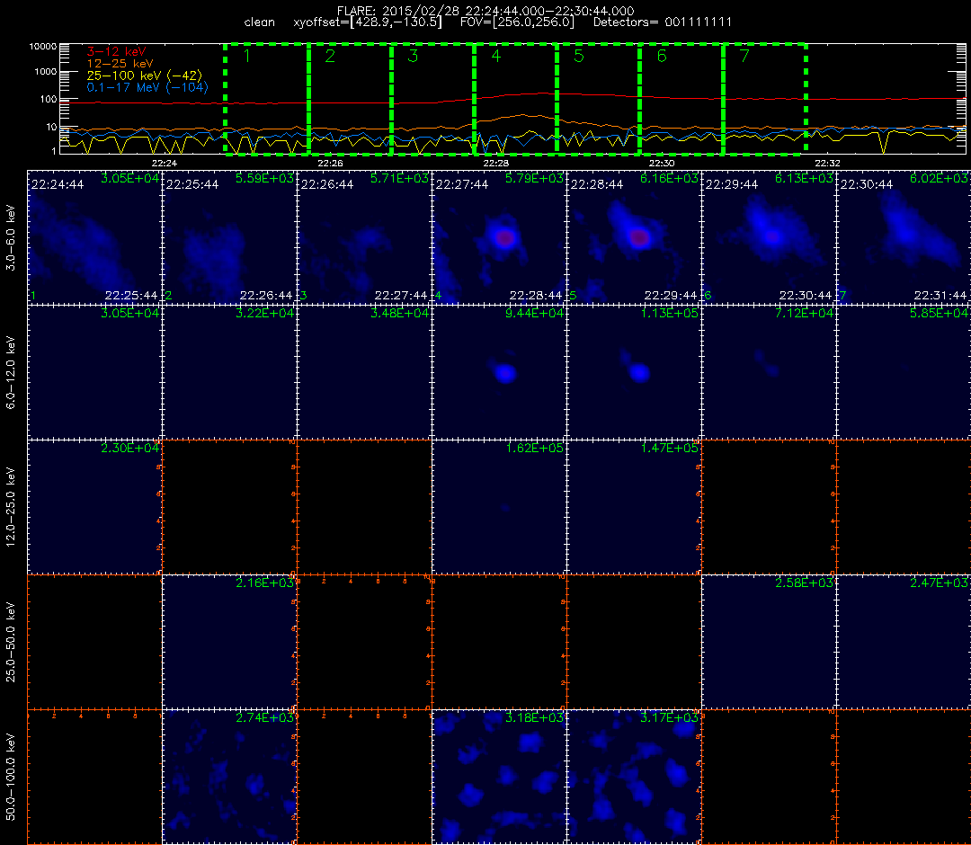Open the 25.0-50.0 keV image labeled 2.16E+03
The height and width of the screenshot is (845, 971).
pos(229,642)
